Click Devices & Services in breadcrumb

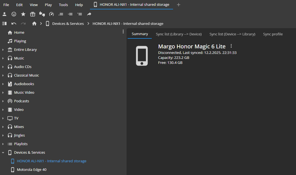(68, 24)
